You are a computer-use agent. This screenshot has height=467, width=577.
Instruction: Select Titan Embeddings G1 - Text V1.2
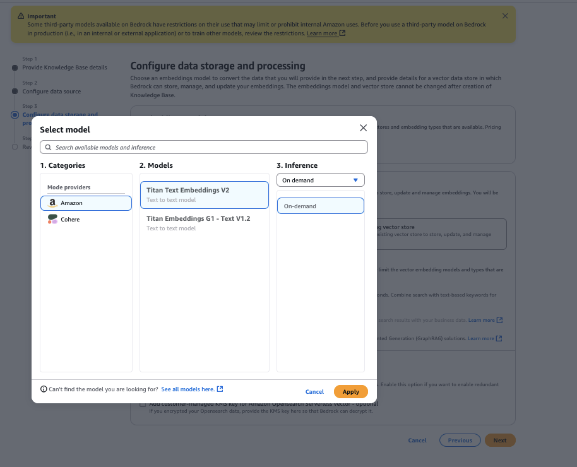point(204,223)
